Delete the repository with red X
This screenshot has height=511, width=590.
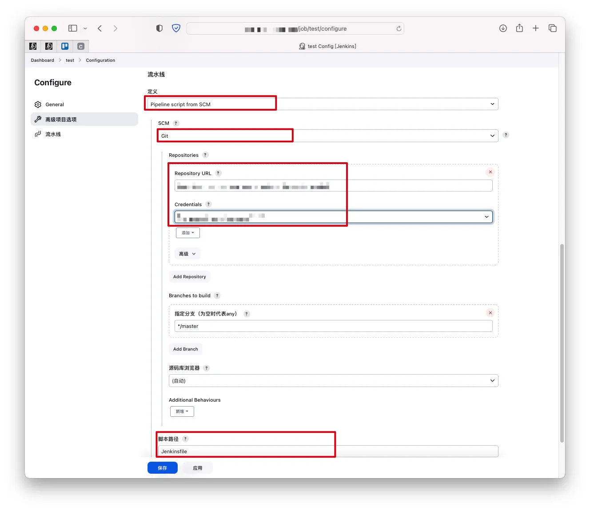click(x=490, y=172)
